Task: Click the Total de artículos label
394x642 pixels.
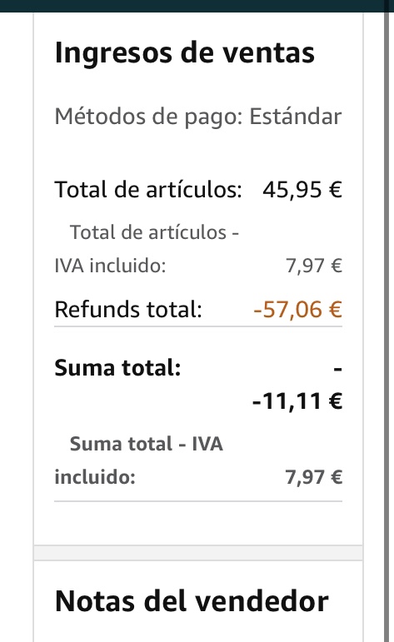Action: pyautogui.click(x=148, y=190)
